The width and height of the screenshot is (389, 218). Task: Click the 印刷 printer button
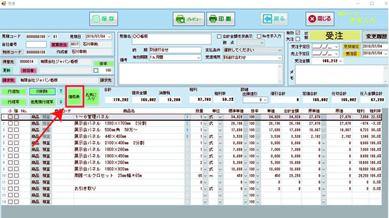coord(221,19)
